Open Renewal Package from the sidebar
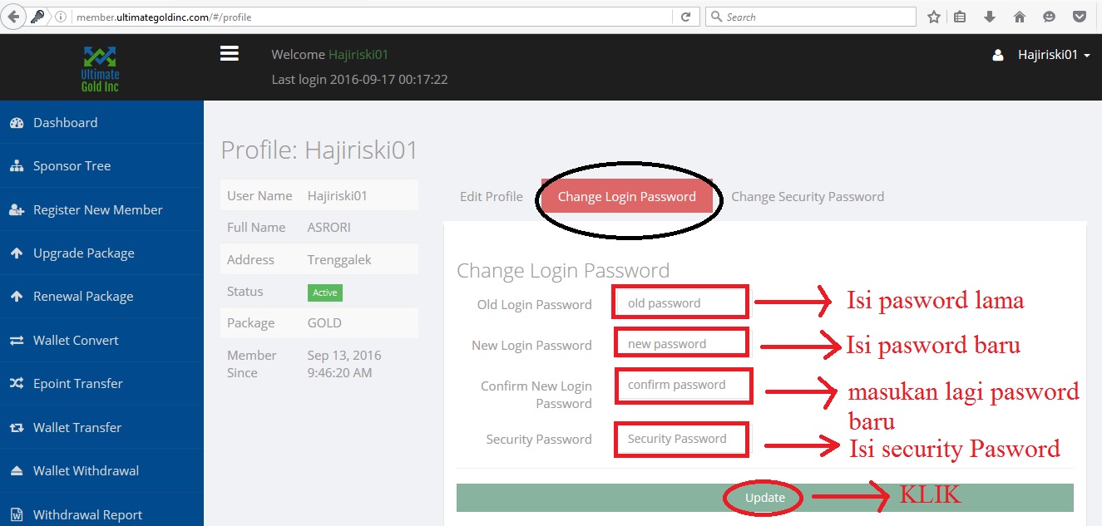Viewport: 1102px width, 526px height. click(x=18, y=296)
